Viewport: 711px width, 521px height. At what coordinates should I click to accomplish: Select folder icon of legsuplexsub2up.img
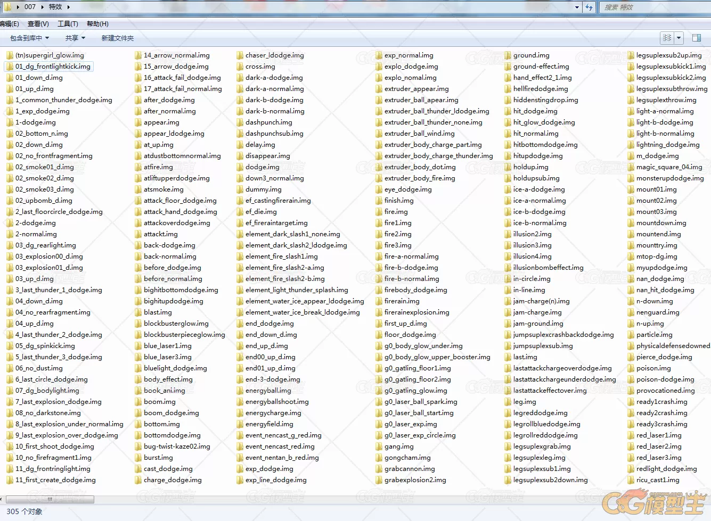631,55
